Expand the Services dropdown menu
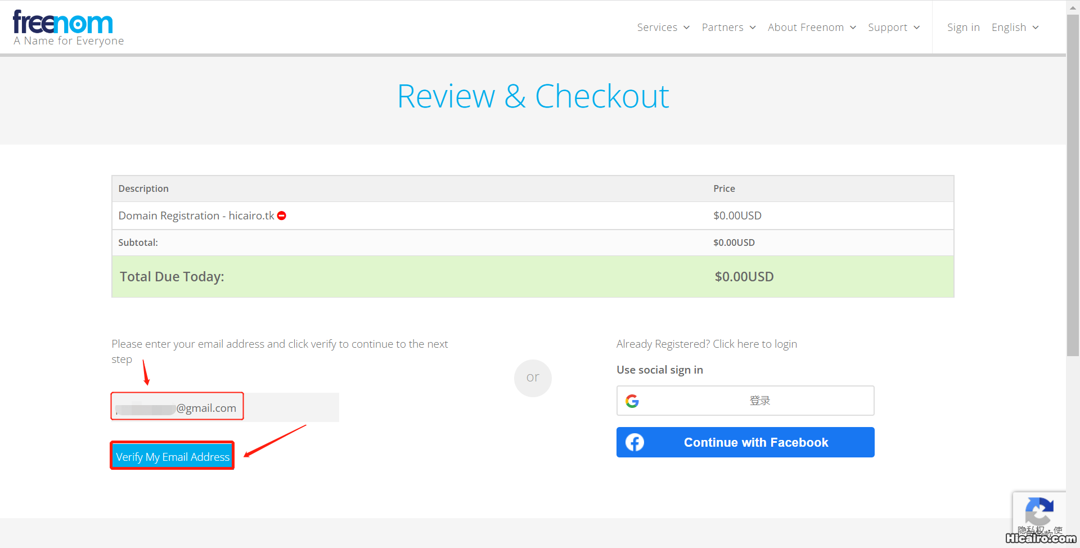This screenshot has height=548, width=1080. [663, 28]
